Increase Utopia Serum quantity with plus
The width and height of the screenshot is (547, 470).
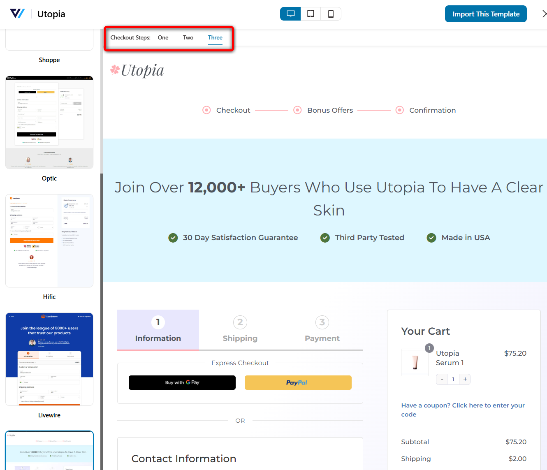(465, 379)
